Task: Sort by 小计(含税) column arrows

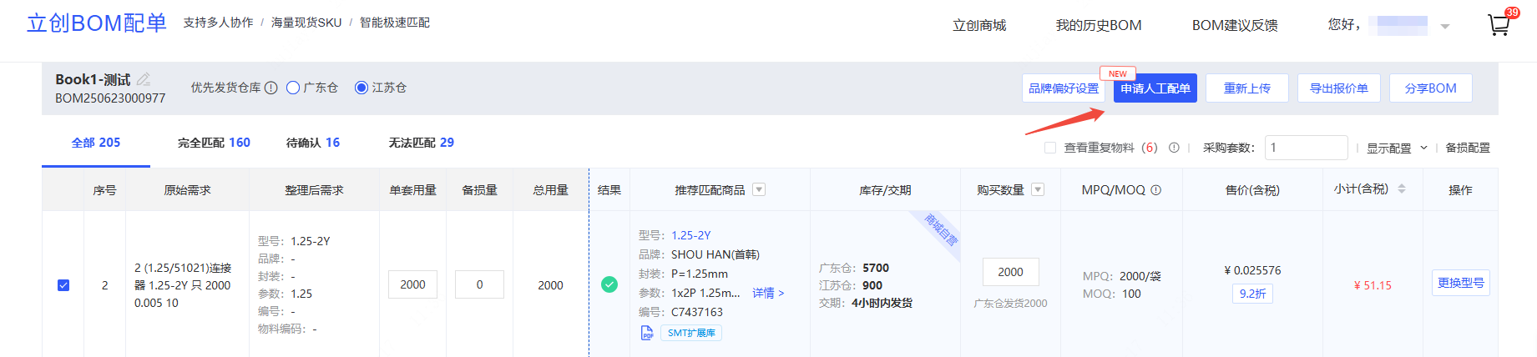Action: (1402, 189)
